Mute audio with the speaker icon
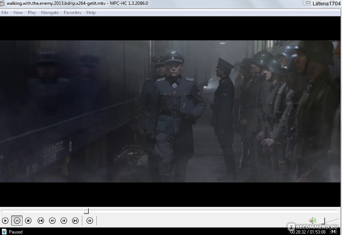Screen dimensions: 342x235 pos(313,221)
